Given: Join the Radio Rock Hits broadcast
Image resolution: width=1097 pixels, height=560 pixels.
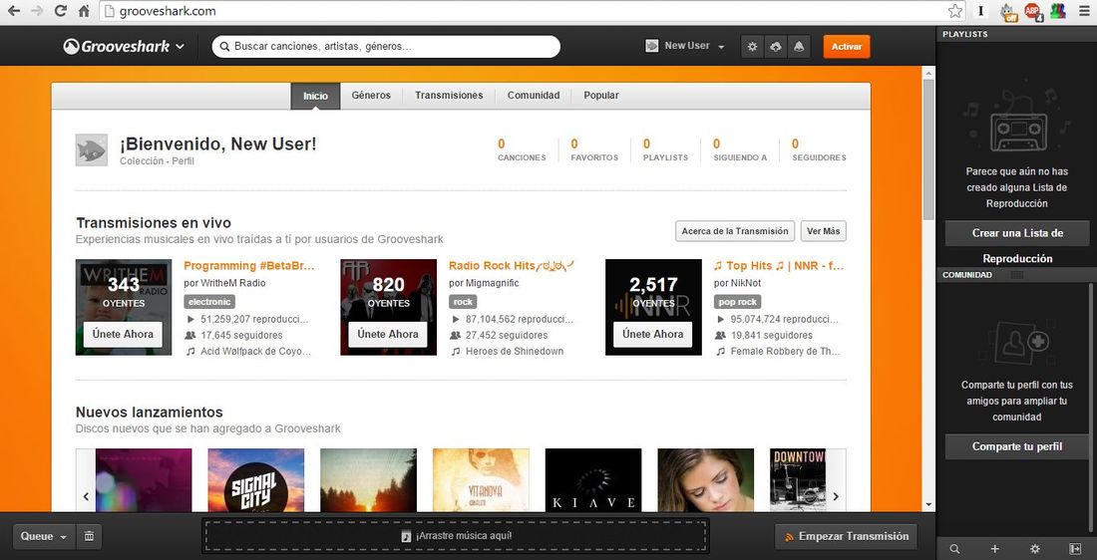Looking at the screenshot, I should tap(388, 334).
